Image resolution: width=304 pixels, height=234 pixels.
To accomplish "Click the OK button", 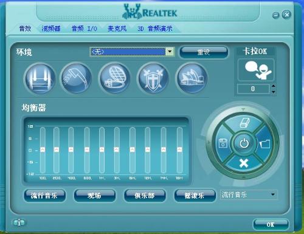I will (271, 224).
